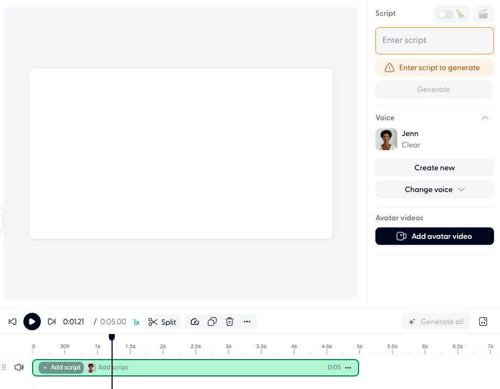500x389 pixels.
Task: Select the Split tool on the timeline toolbar
Action: 163,322
